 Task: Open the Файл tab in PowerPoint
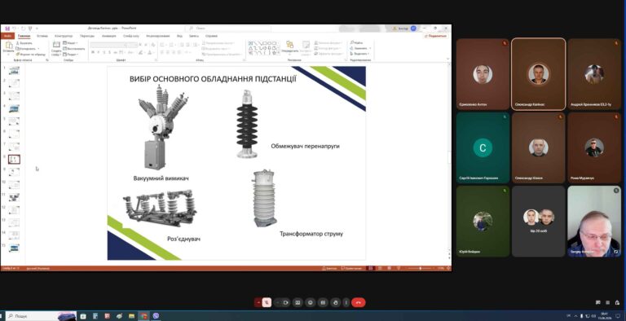coord(7,36)
